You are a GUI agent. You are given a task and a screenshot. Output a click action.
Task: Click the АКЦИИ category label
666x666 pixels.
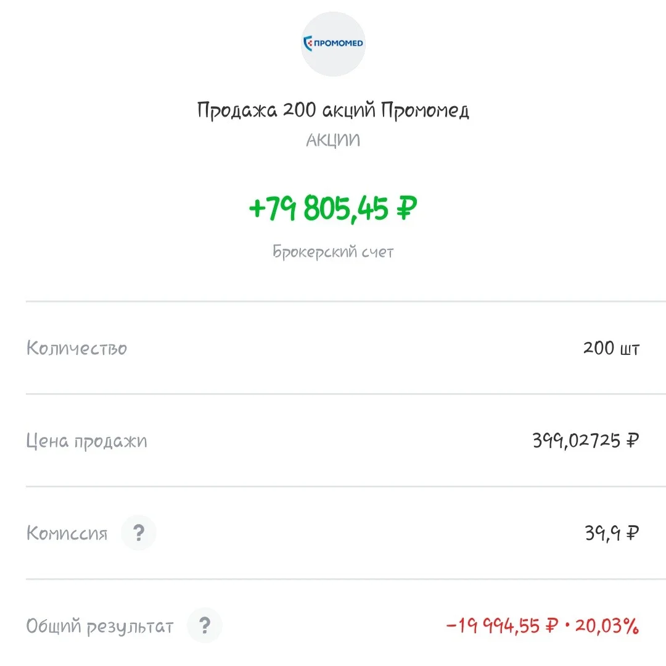pos(333,140)
